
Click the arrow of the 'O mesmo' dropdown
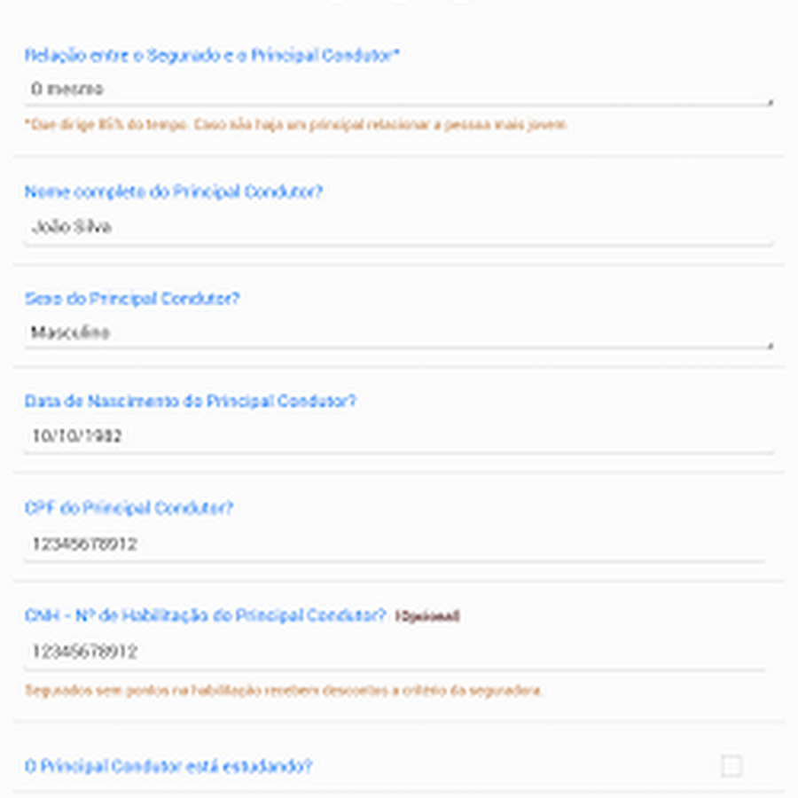pyautogui.click(x=770, y=101)
